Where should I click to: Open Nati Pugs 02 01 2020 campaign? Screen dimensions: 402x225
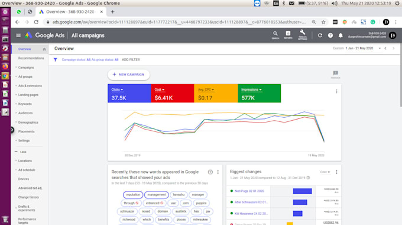pyautogui.click(x=249, y=191)
